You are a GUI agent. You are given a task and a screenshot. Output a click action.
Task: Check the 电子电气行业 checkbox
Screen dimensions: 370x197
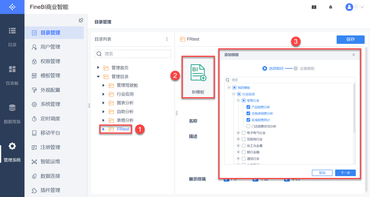pyautogui.click(x=243, y=133)
